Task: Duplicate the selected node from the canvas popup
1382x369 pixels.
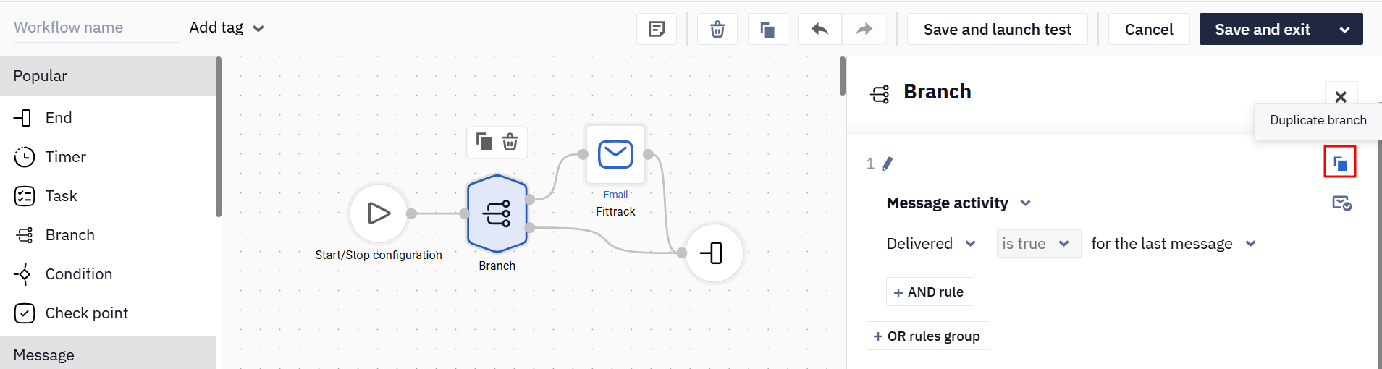Action: tap(484, 142)
